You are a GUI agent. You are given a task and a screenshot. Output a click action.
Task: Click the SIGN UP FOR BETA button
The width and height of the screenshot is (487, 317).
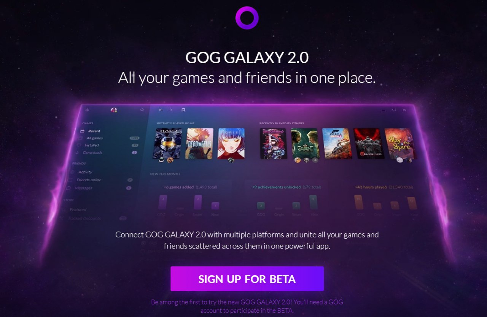tap(247, 279)
